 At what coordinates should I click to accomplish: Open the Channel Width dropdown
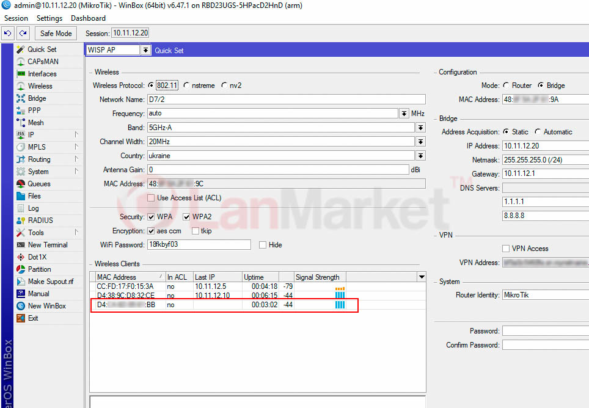[420, 142]
